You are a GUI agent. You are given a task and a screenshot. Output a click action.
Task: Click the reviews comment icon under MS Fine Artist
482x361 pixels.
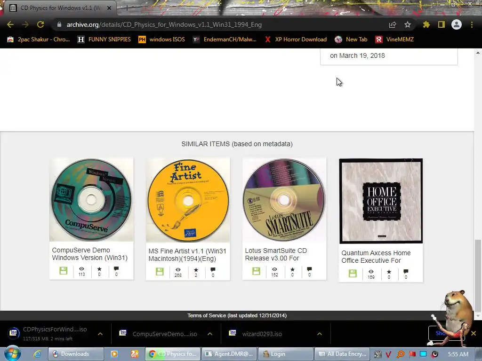(213, 269)
